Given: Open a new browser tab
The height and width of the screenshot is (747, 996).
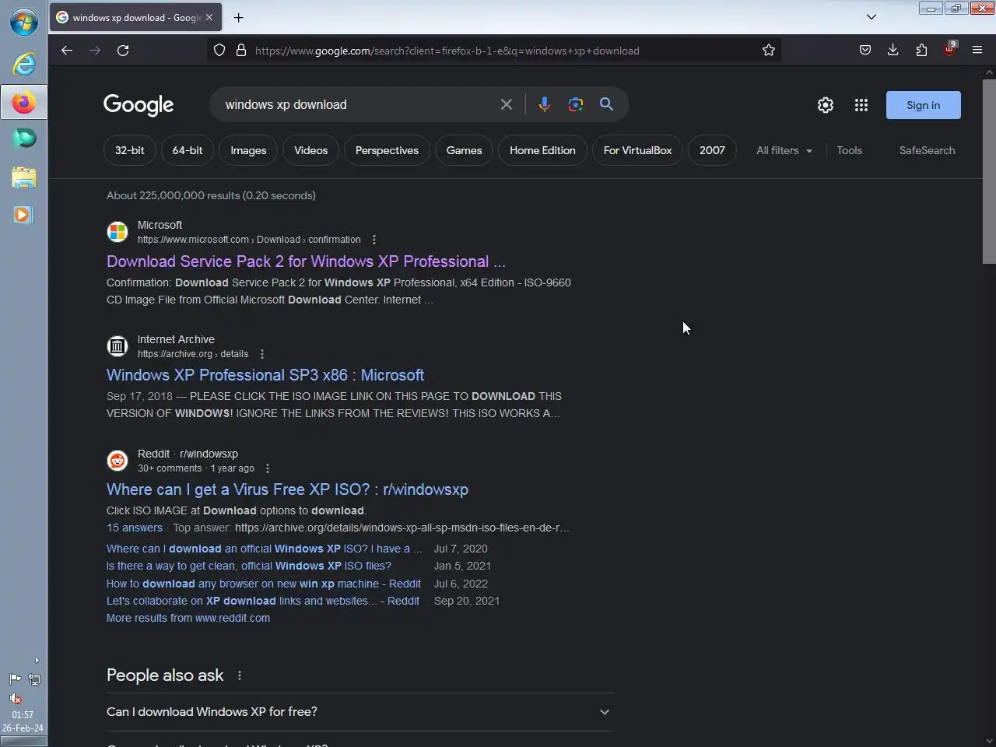Looking at the screenshot, I should pos(239,17).
